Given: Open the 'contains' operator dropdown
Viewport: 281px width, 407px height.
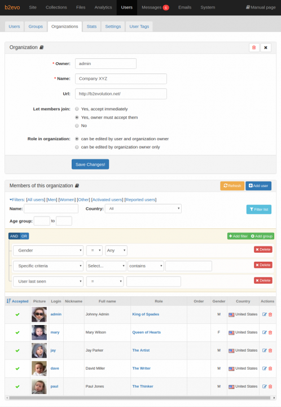Looking at the screenshot, I should click(146, 266).
